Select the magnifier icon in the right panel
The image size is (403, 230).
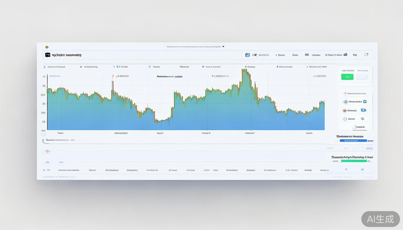345,93
